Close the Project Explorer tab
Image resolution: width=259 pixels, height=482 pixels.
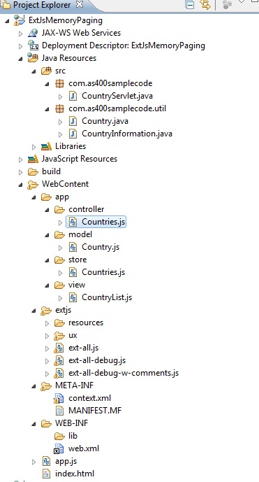pyautogui.click(x=79, y=5)
